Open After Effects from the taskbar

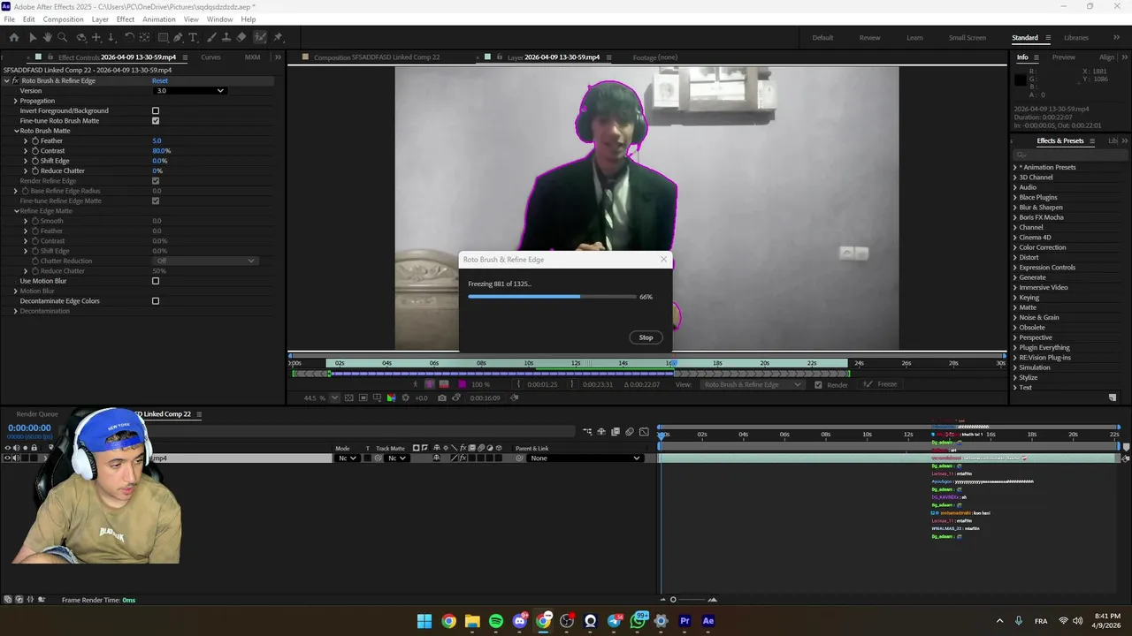click(708, 621)
